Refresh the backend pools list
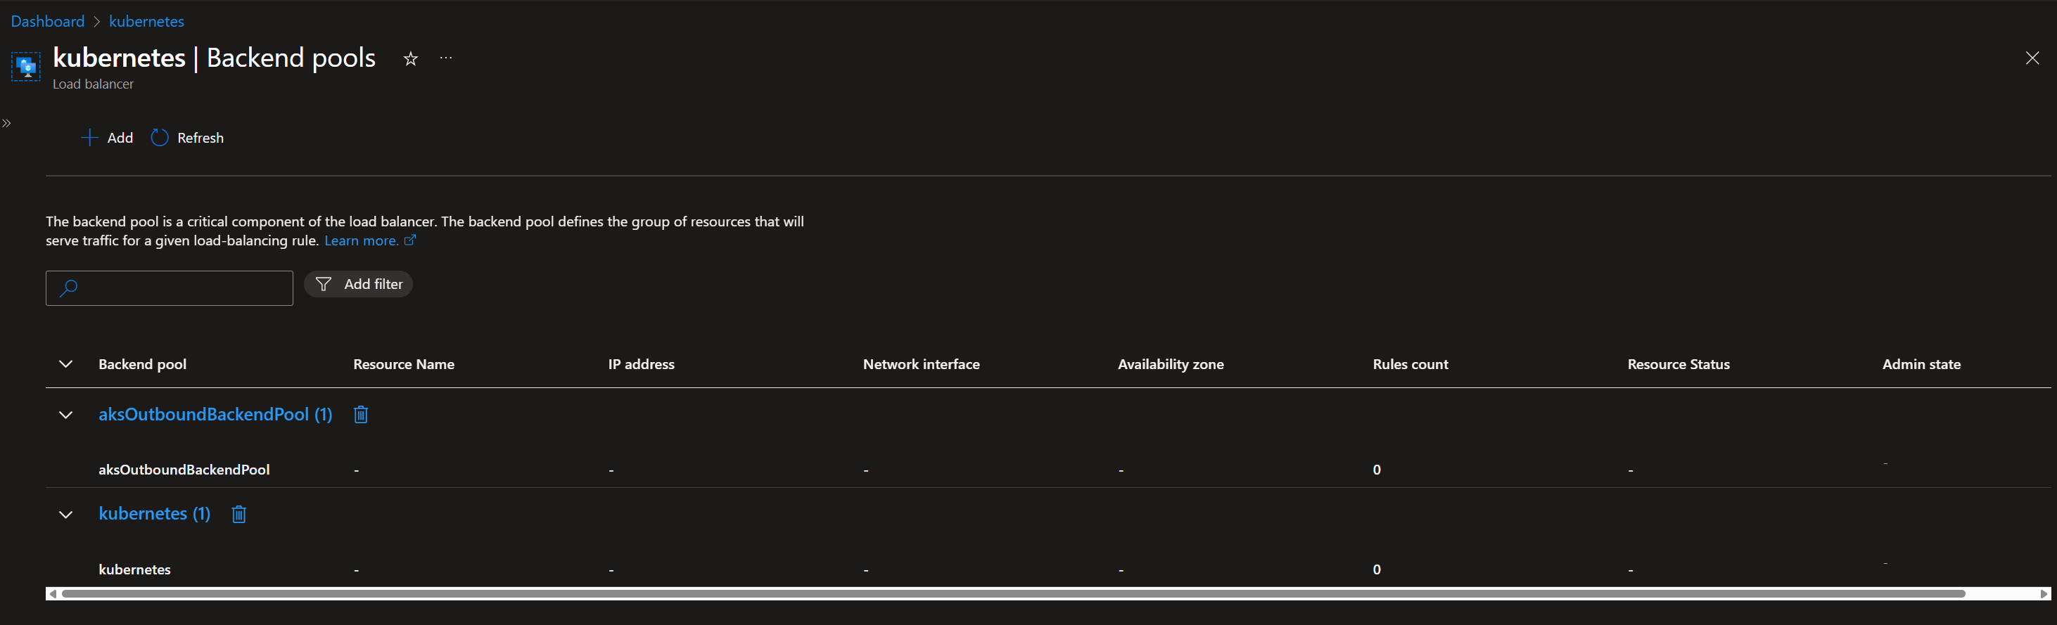 point(188,137)
